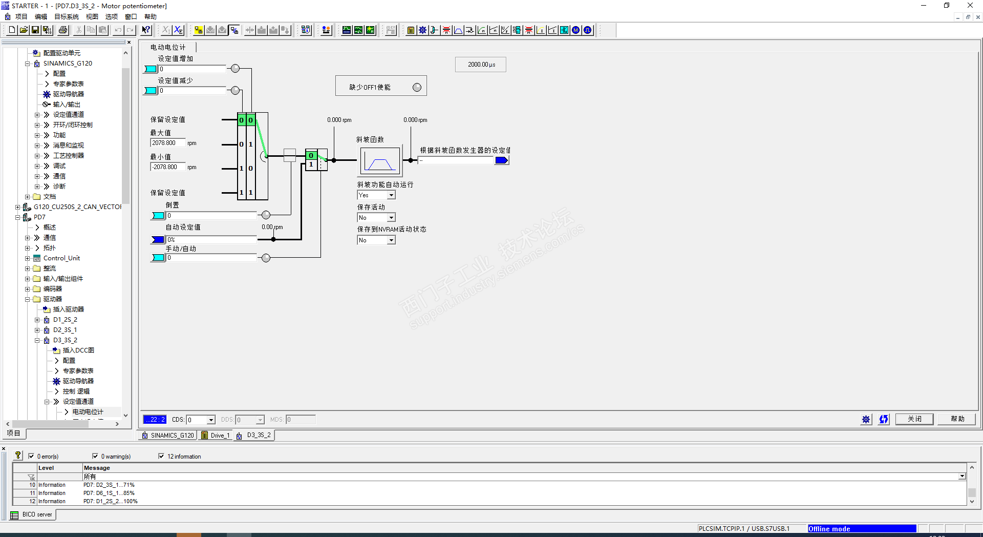Viewport: 983px width, 537px height.
Task: Toggle the 0 error(s) checkbox
Action: coord(31,456)
